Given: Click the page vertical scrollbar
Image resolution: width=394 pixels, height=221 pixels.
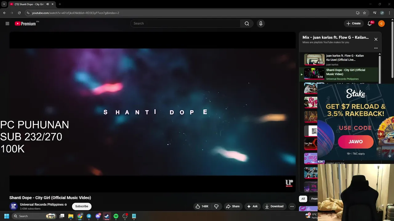Looking at the screenshot, I should click(x=392, y=49).
